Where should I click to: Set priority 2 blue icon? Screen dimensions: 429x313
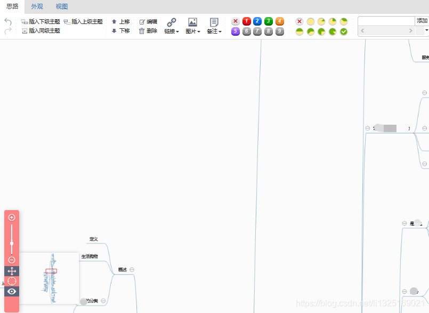[x=257, y=21]
